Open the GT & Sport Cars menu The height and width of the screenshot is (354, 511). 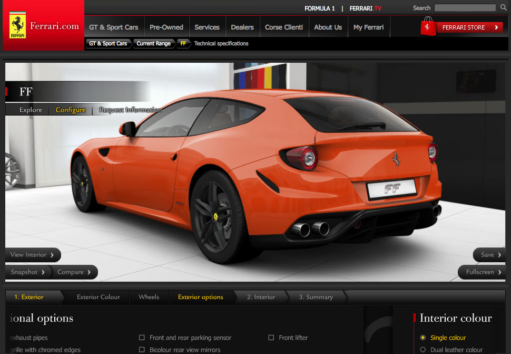113,26
